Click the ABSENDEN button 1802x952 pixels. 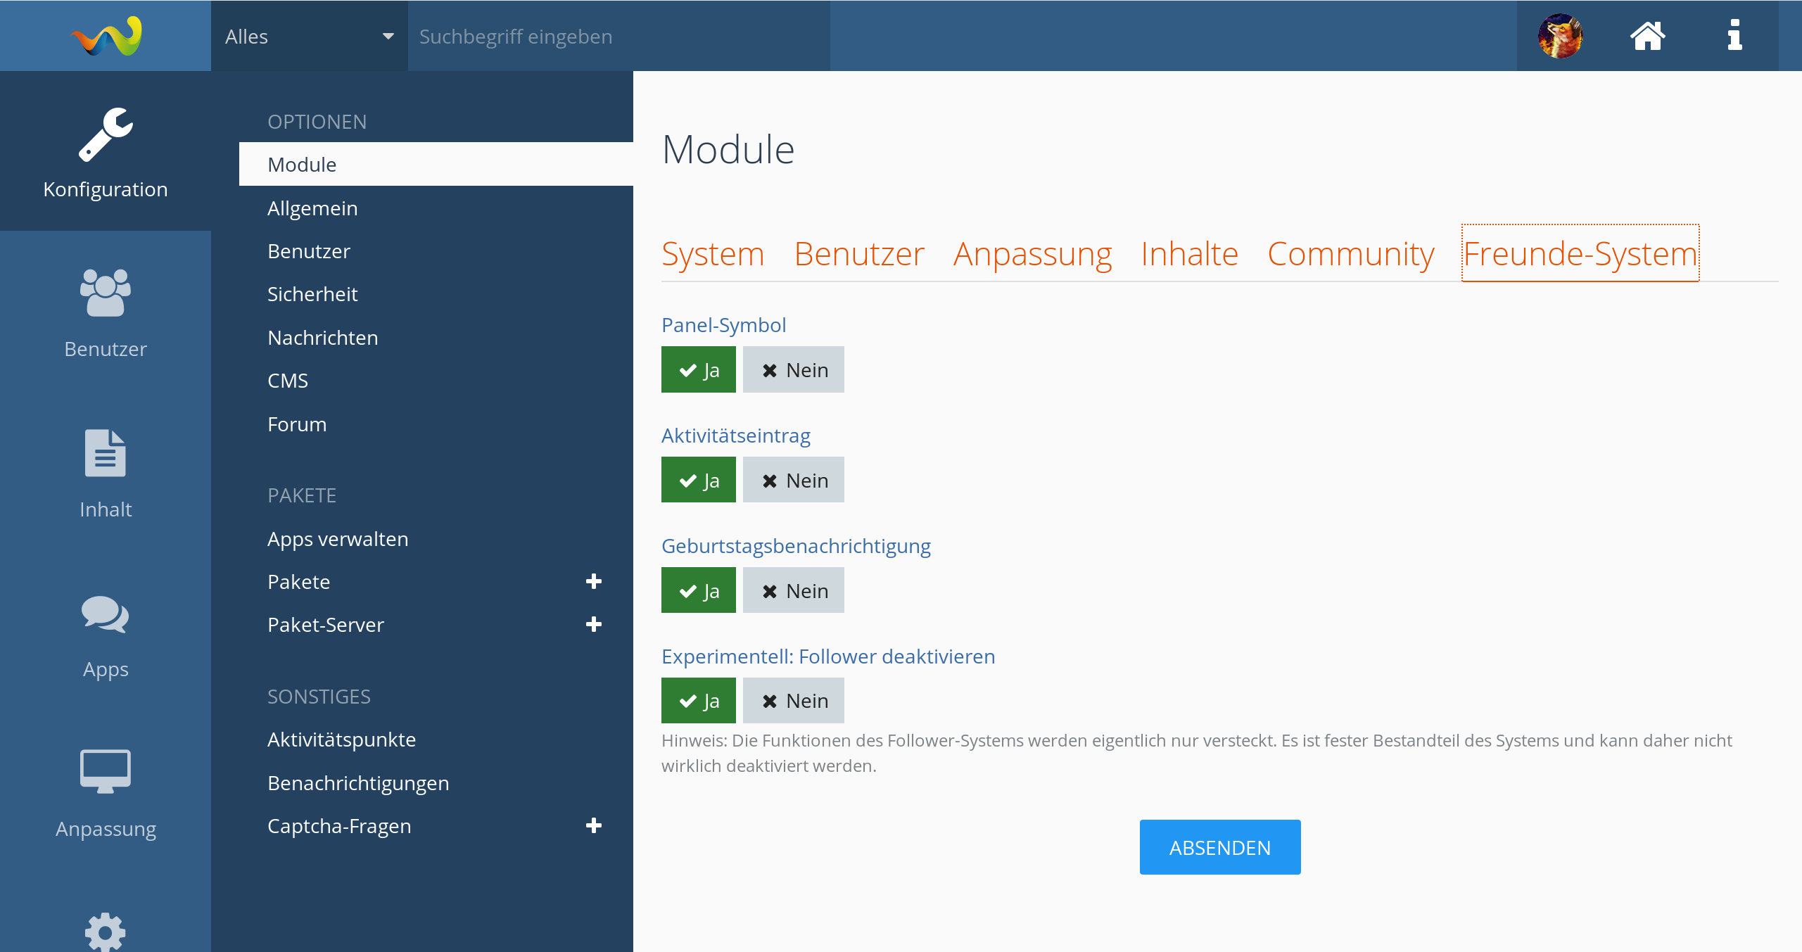click(x=1219, y=847)
